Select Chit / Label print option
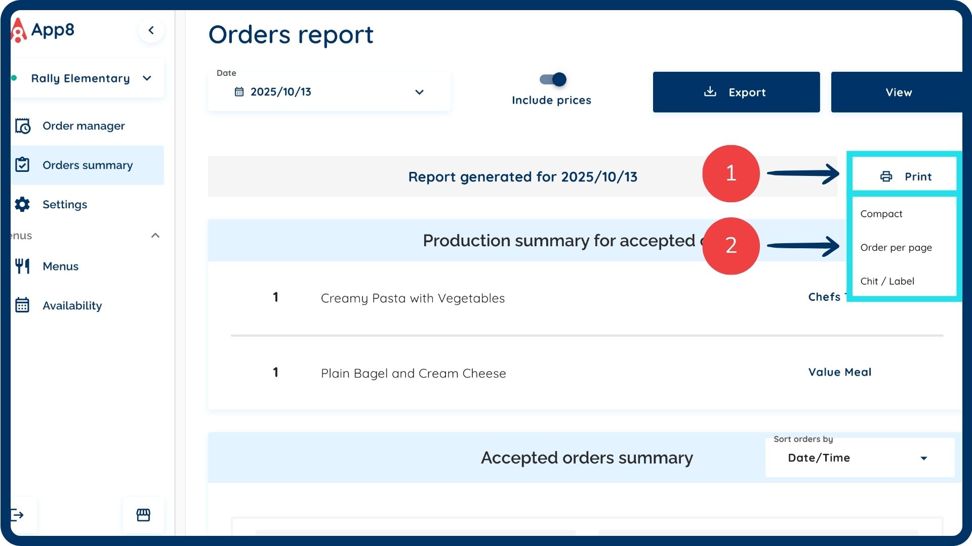 point(887,281)
